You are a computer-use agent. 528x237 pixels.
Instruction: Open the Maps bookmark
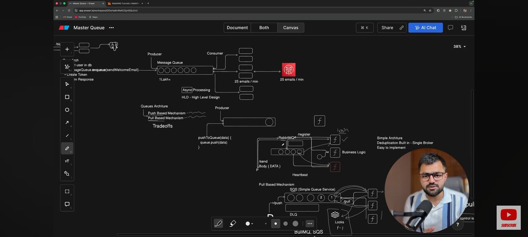(x=93, y=17)
